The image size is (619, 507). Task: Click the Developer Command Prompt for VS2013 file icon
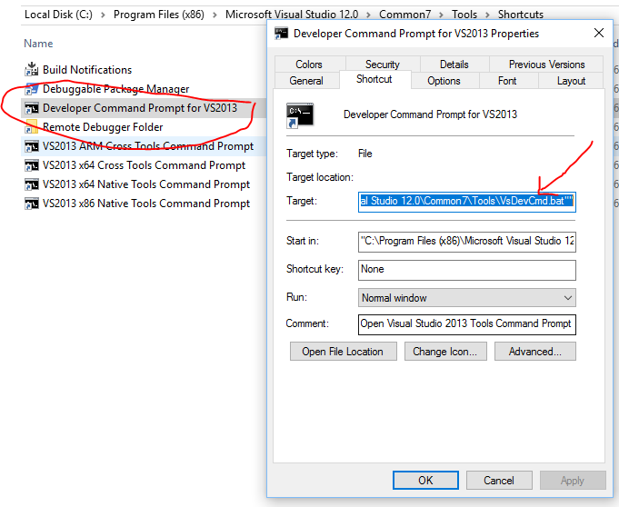pos(32,108)
